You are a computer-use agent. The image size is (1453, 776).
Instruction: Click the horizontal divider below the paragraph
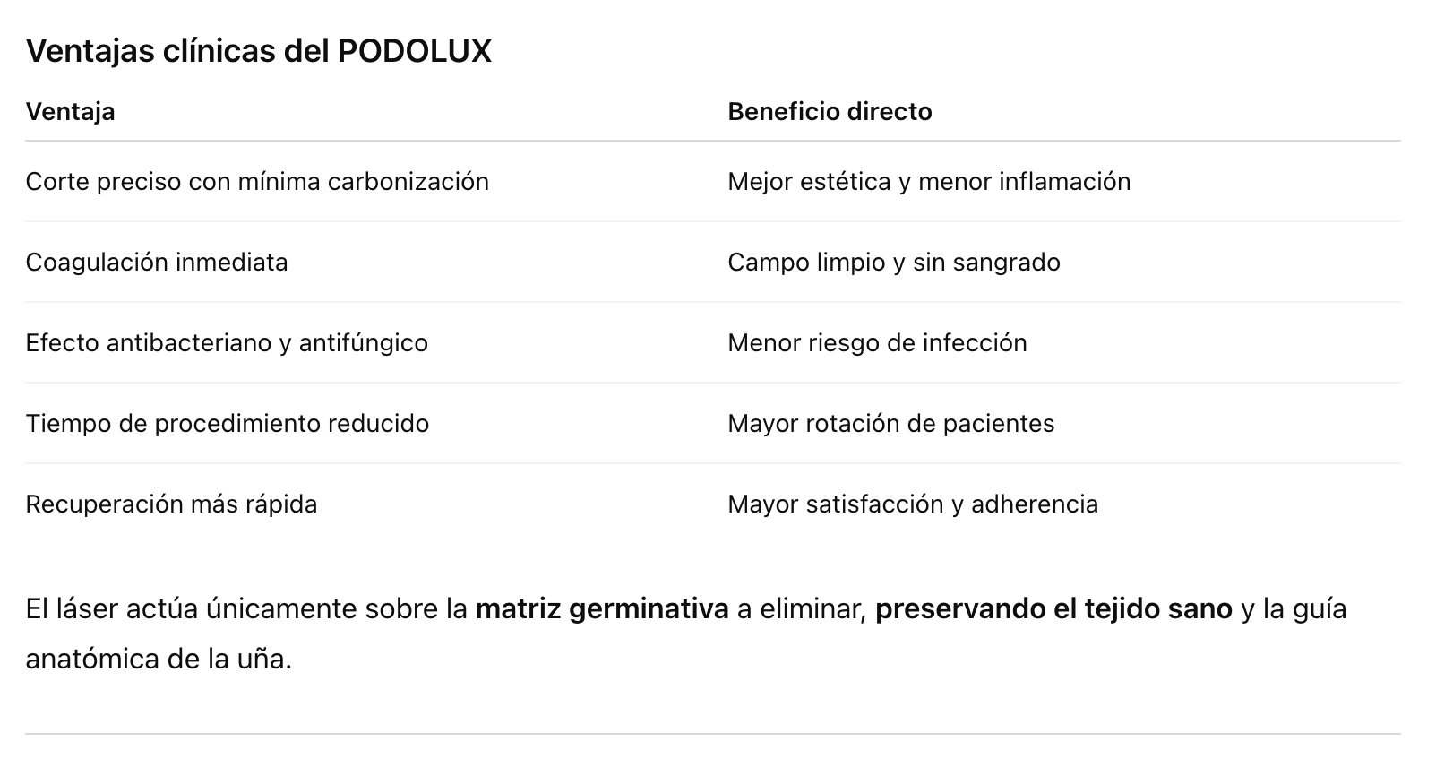click(x=712, y=735)
